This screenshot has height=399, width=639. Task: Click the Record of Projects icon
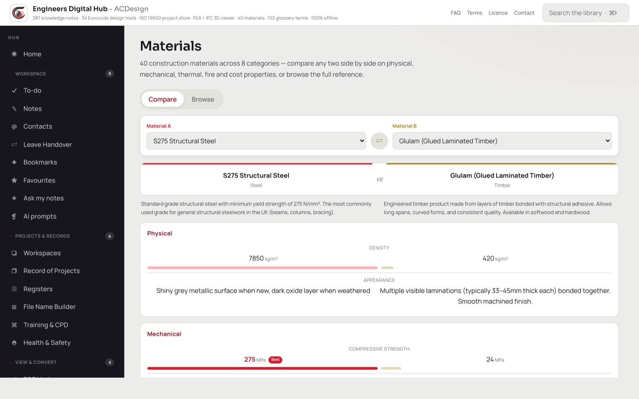[x=14, y=271]
